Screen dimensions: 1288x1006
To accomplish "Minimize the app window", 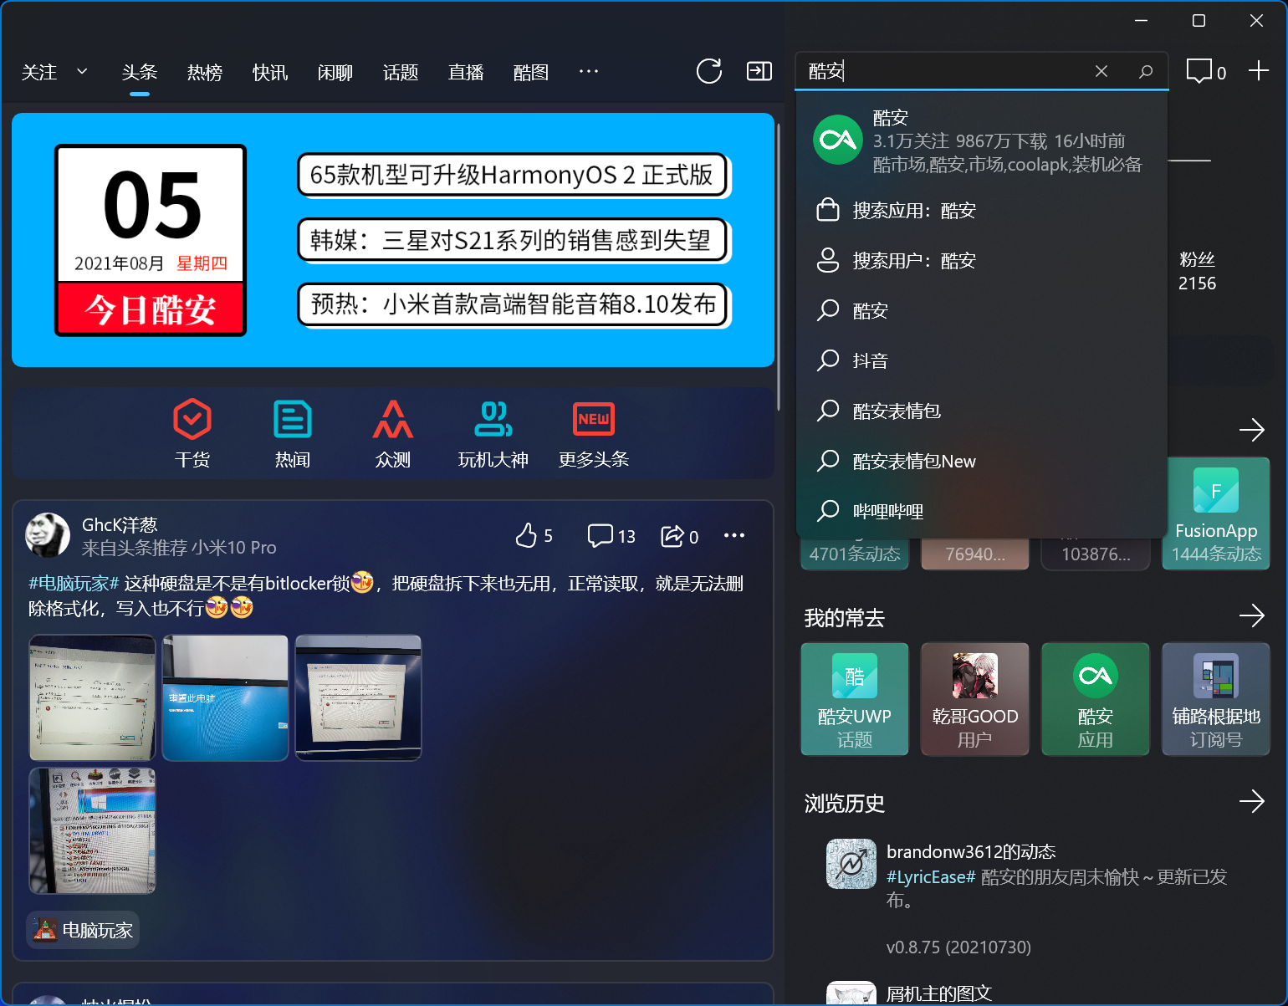I will [1142, 21].
